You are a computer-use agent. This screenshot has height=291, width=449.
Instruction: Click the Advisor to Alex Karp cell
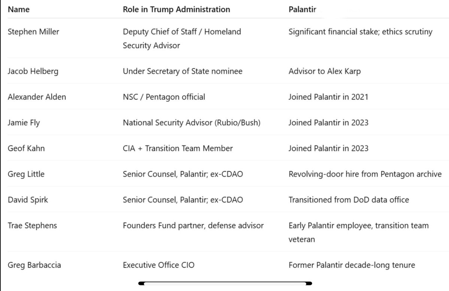(x=324, y=71)
